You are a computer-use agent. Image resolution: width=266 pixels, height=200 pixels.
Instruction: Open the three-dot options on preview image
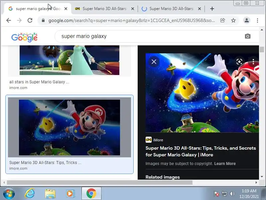[253, 62]
